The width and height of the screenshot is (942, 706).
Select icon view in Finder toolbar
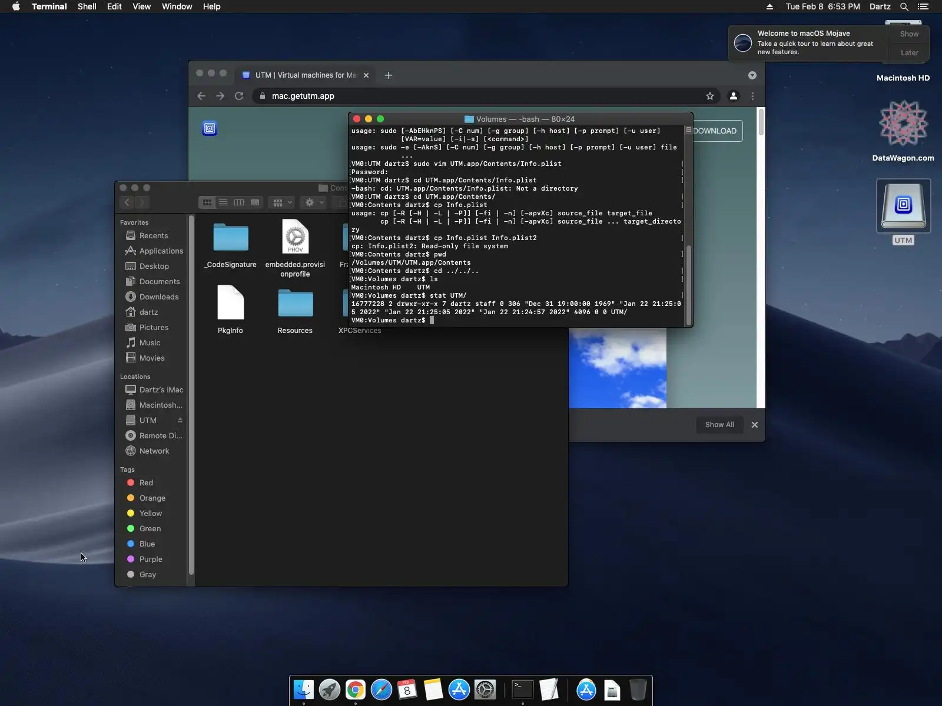pyautogui.click(x=207, y=202)
